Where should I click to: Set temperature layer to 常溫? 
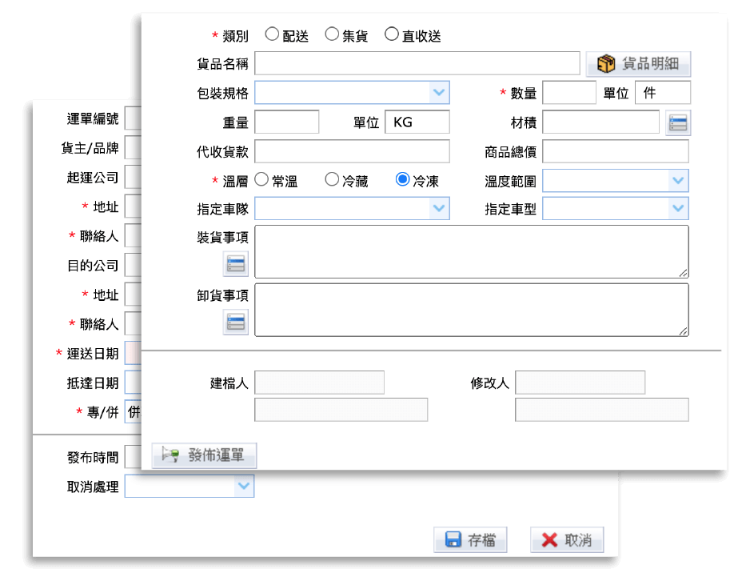[261, 180]
